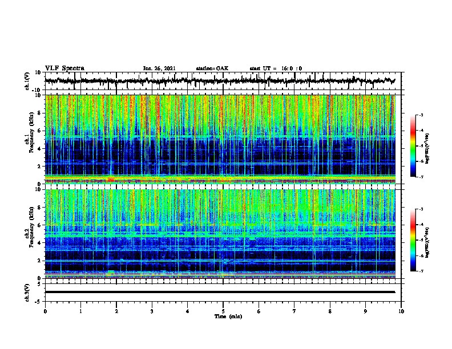452x349 pixels.
Task: Click the ch.2 spectrogram color scale bar
Action: point(413,240)
